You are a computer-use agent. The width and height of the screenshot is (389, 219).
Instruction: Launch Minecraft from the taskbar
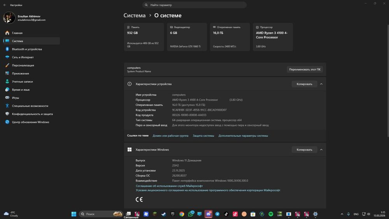point(155,214)
